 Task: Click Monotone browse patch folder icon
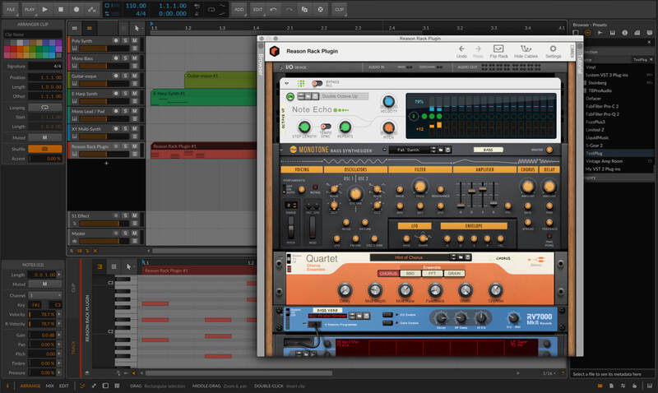441,150
